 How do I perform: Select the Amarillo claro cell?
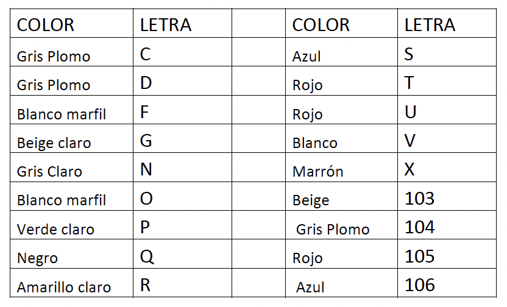tap(64, 287)
